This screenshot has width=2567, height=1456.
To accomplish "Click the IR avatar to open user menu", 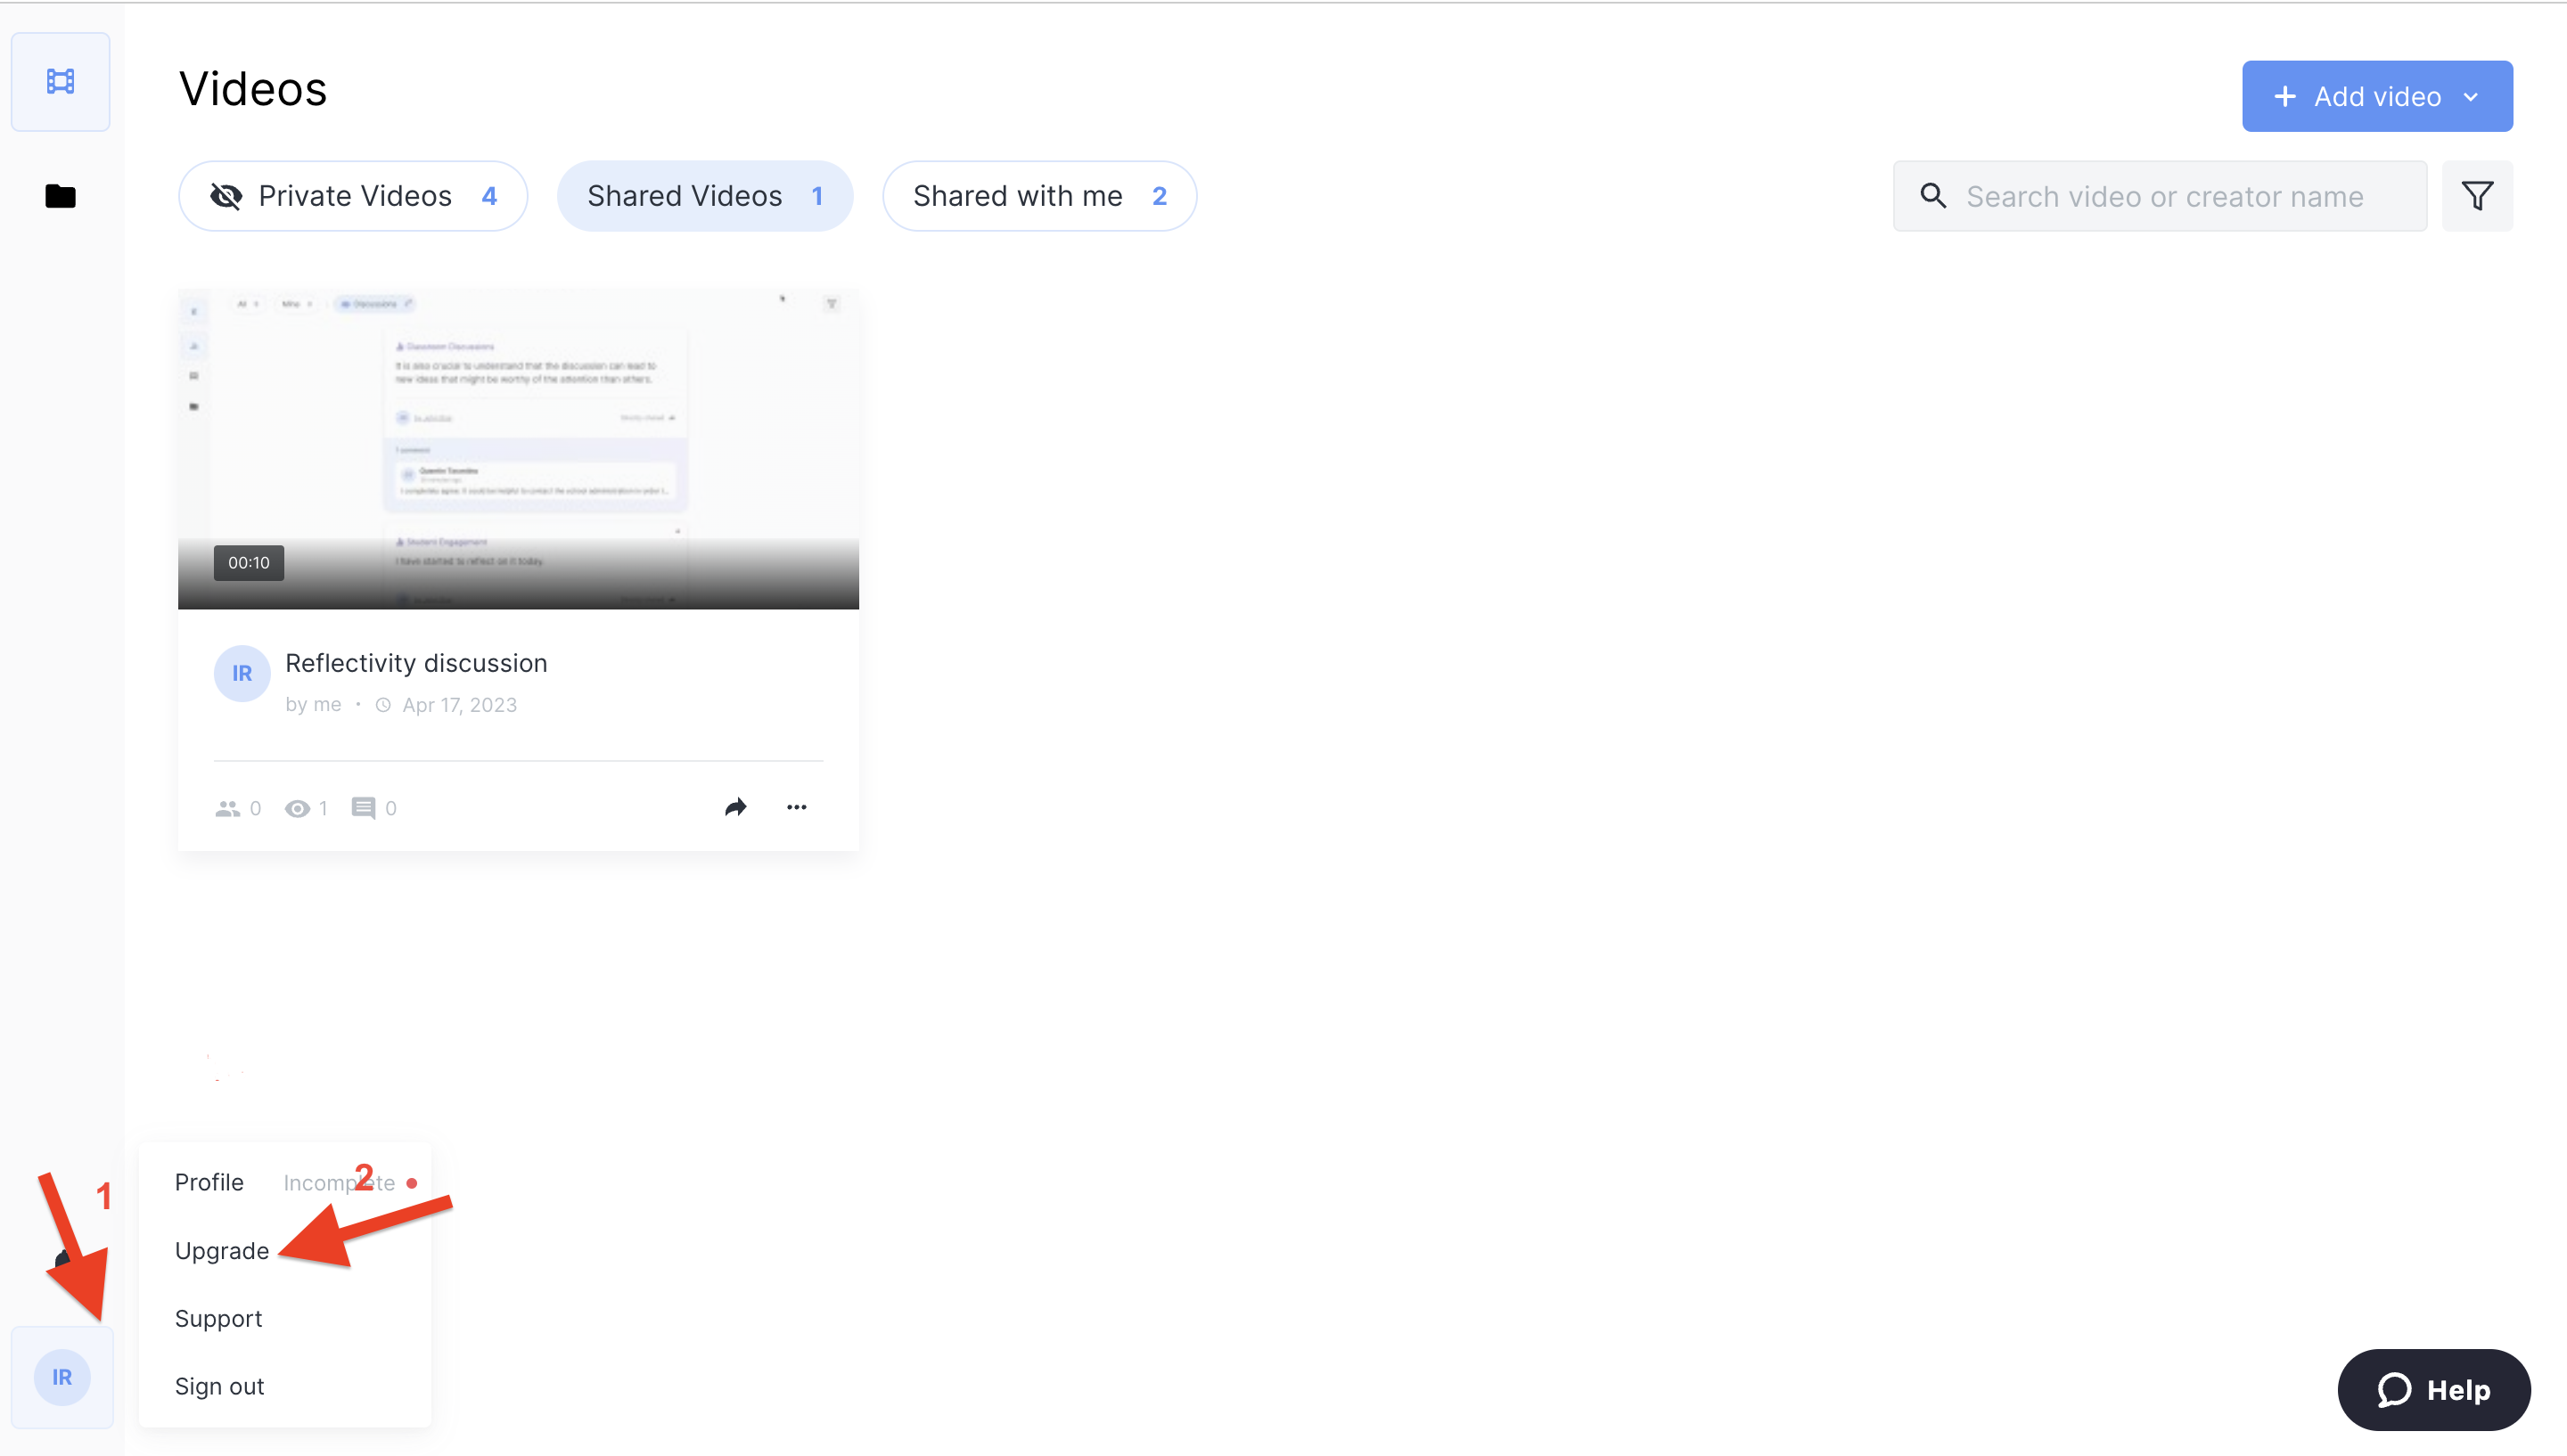I will [60, 1377].
